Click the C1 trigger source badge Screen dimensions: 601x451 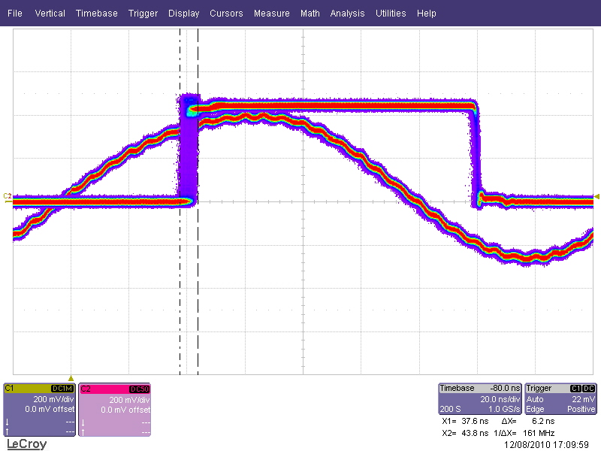click(575, 388)
